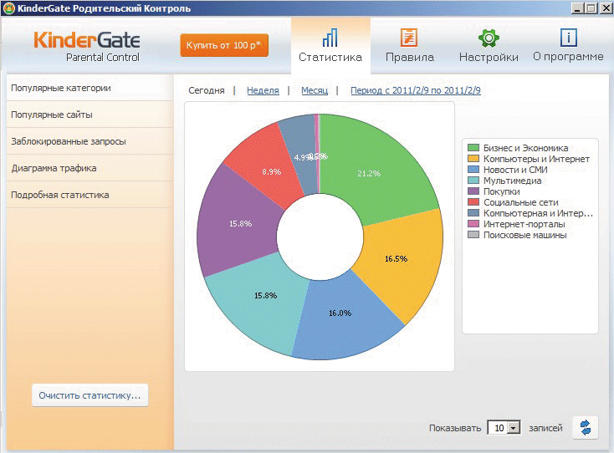614x453 pixels.
Task: Open the Статистика bar chart icon
Action: 330,38
